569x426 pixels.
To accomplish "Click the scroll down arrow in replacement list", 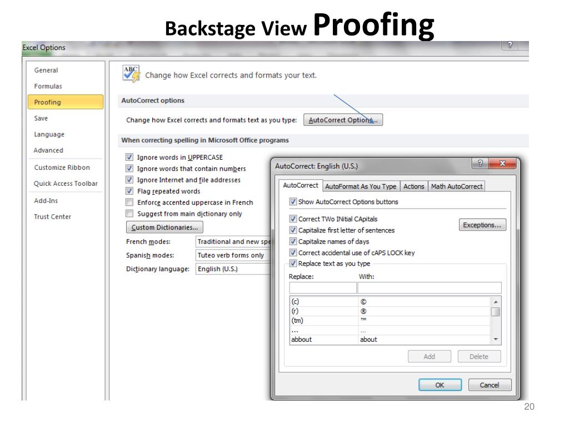I will tap(496, 339).
